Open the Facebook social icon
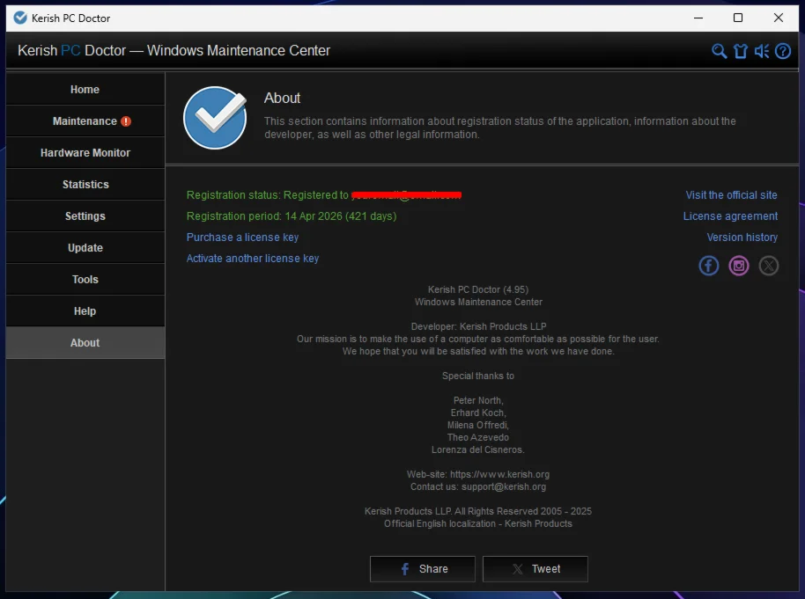This screenshot has height=599, width=805. coord(708,266)
